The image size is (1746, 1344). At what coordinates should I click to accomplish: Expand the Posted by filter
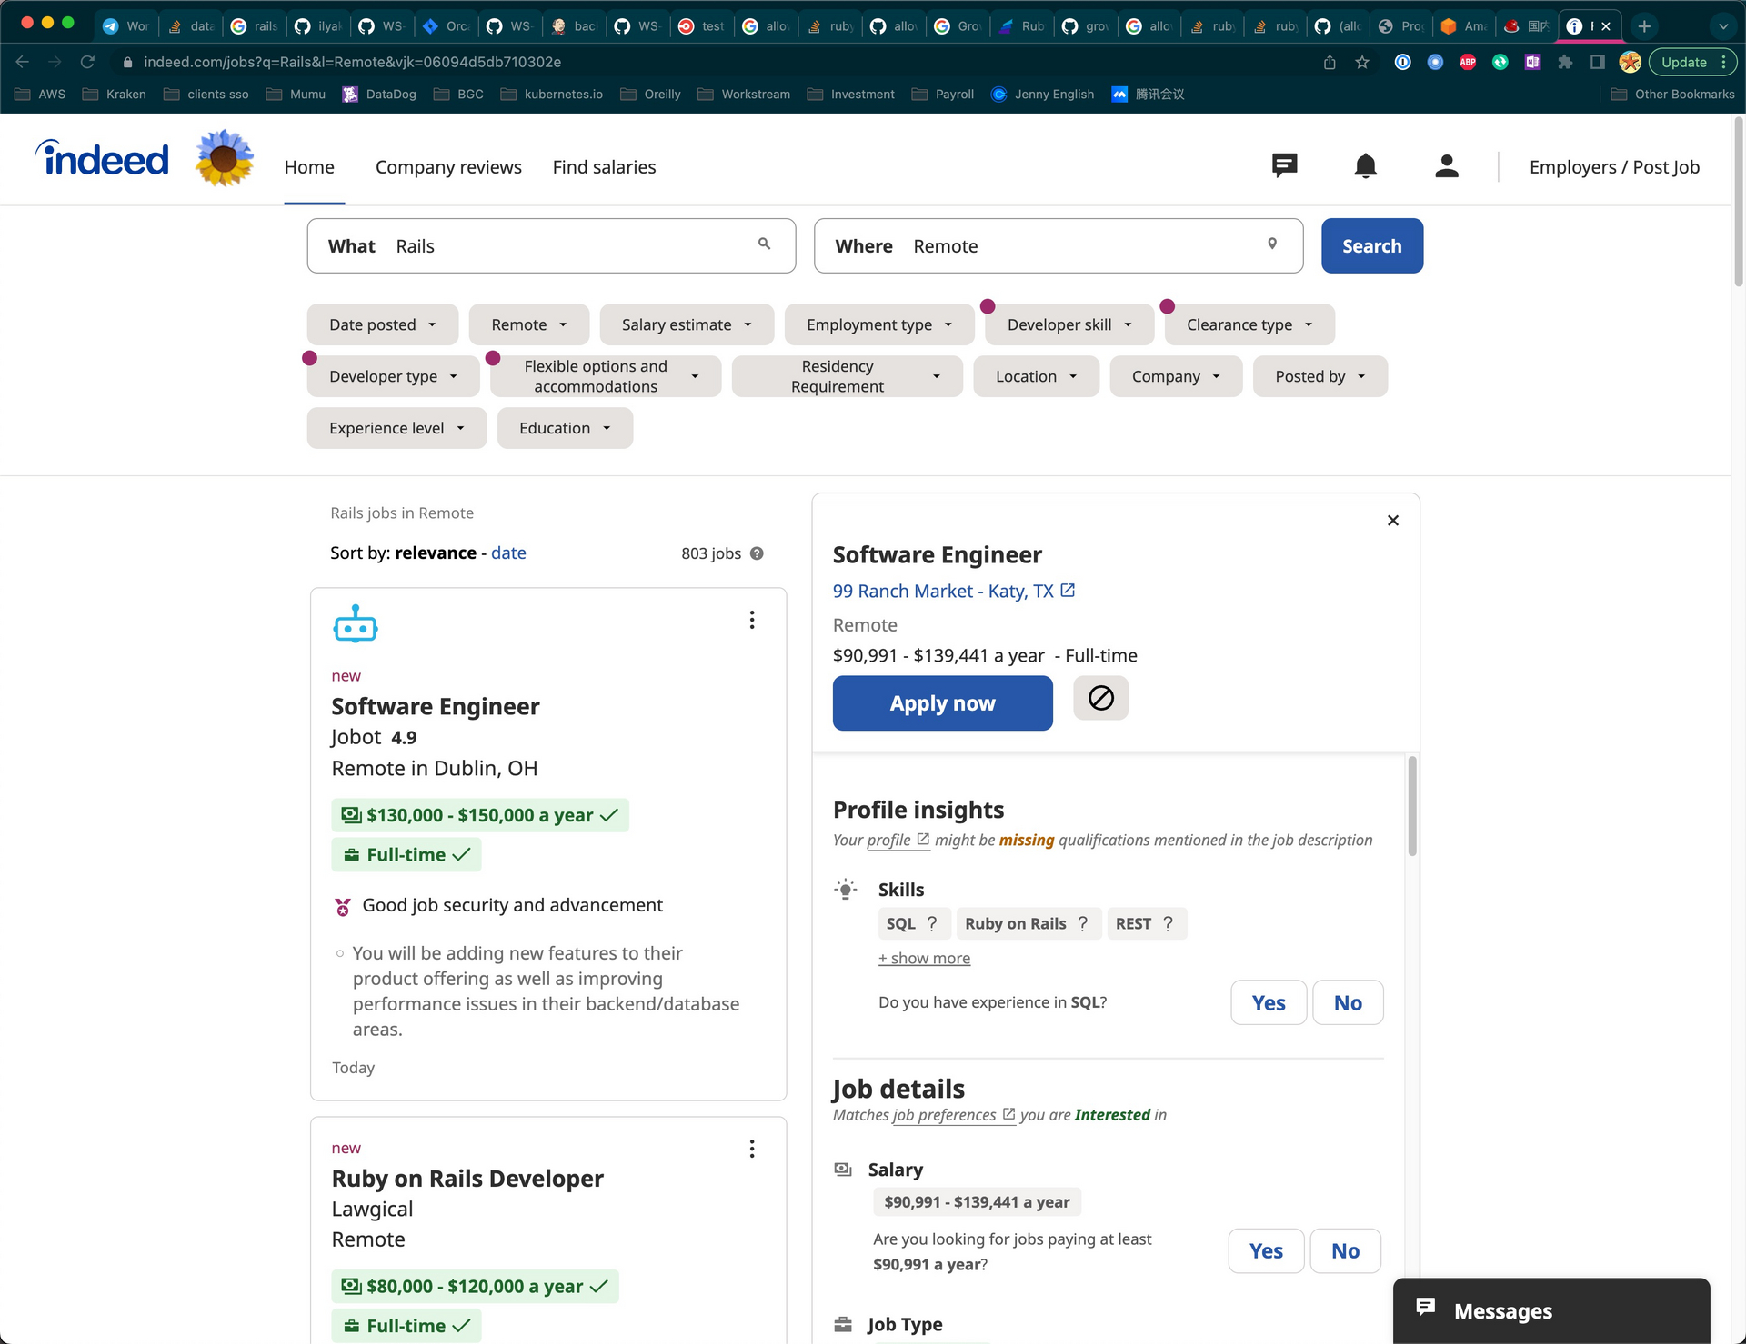point(1320,376)
